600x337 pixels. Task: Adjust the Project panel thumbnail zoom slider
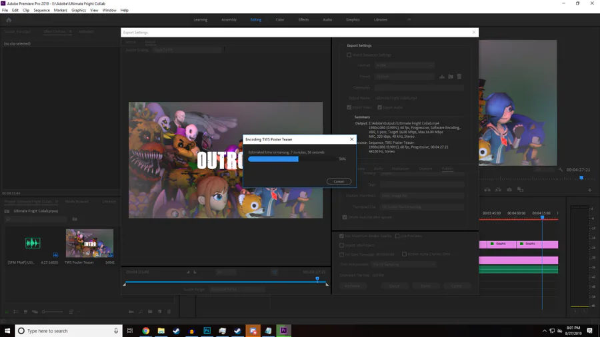pyautogui.click(x=53, y=312)
